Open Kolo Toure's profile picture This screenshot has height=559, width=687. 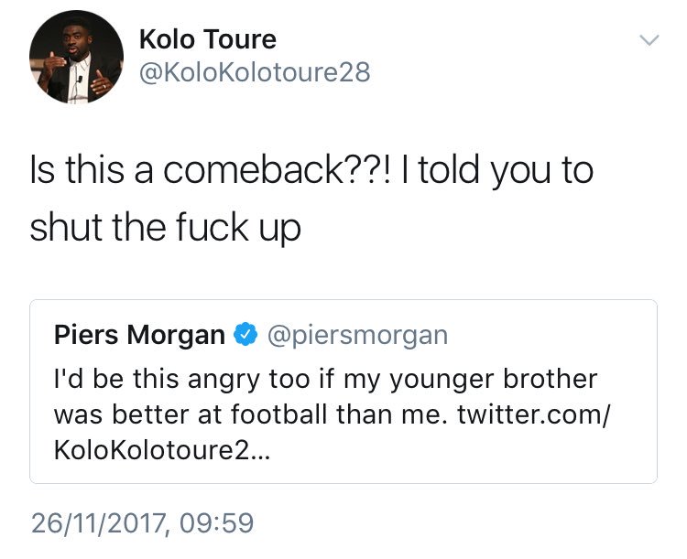pos(76,58)
